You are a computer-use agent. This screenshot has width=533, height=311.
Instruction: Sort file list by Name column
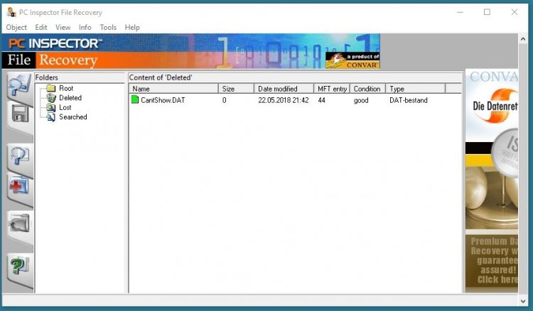tap(173, 89)
